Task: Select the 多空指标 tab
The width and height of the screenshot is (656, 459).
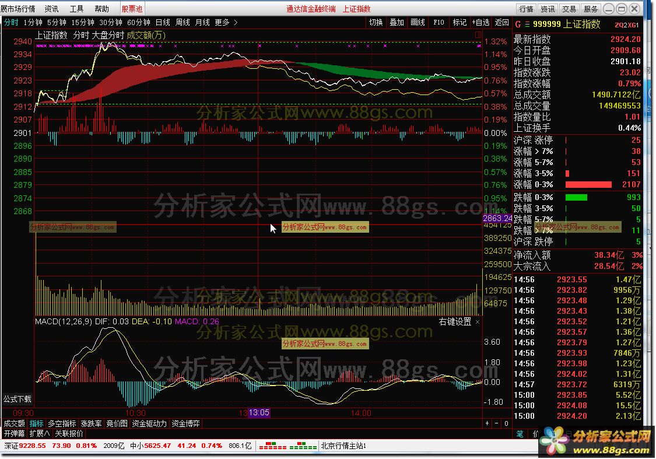Action: pos(62,424)
